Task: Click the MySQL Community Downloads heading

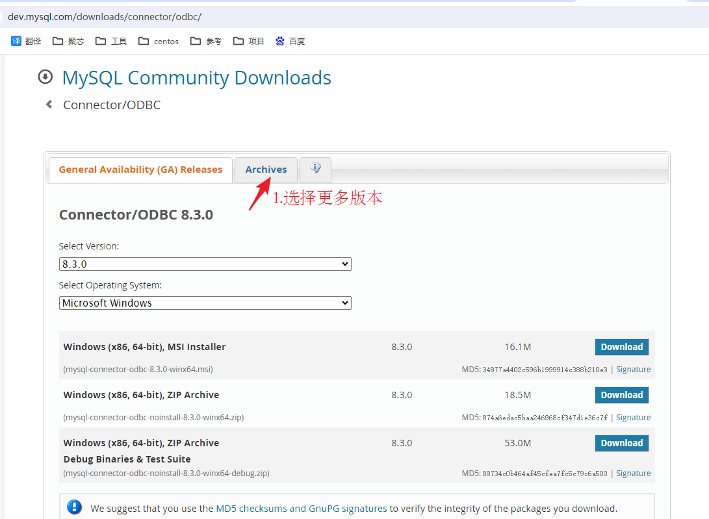Action: coord(197,78)
